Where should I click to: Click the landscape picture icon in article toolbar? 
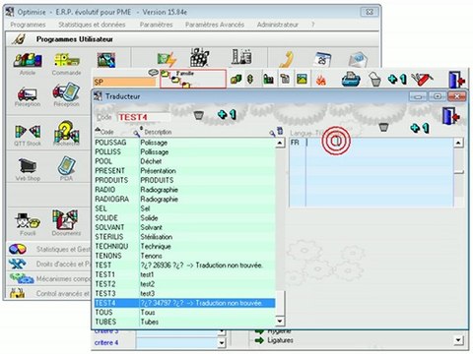click(302, 79)
